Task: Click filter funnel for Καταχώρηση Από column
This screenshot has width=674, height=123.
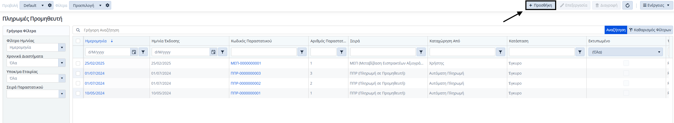Action: [501, 52]
